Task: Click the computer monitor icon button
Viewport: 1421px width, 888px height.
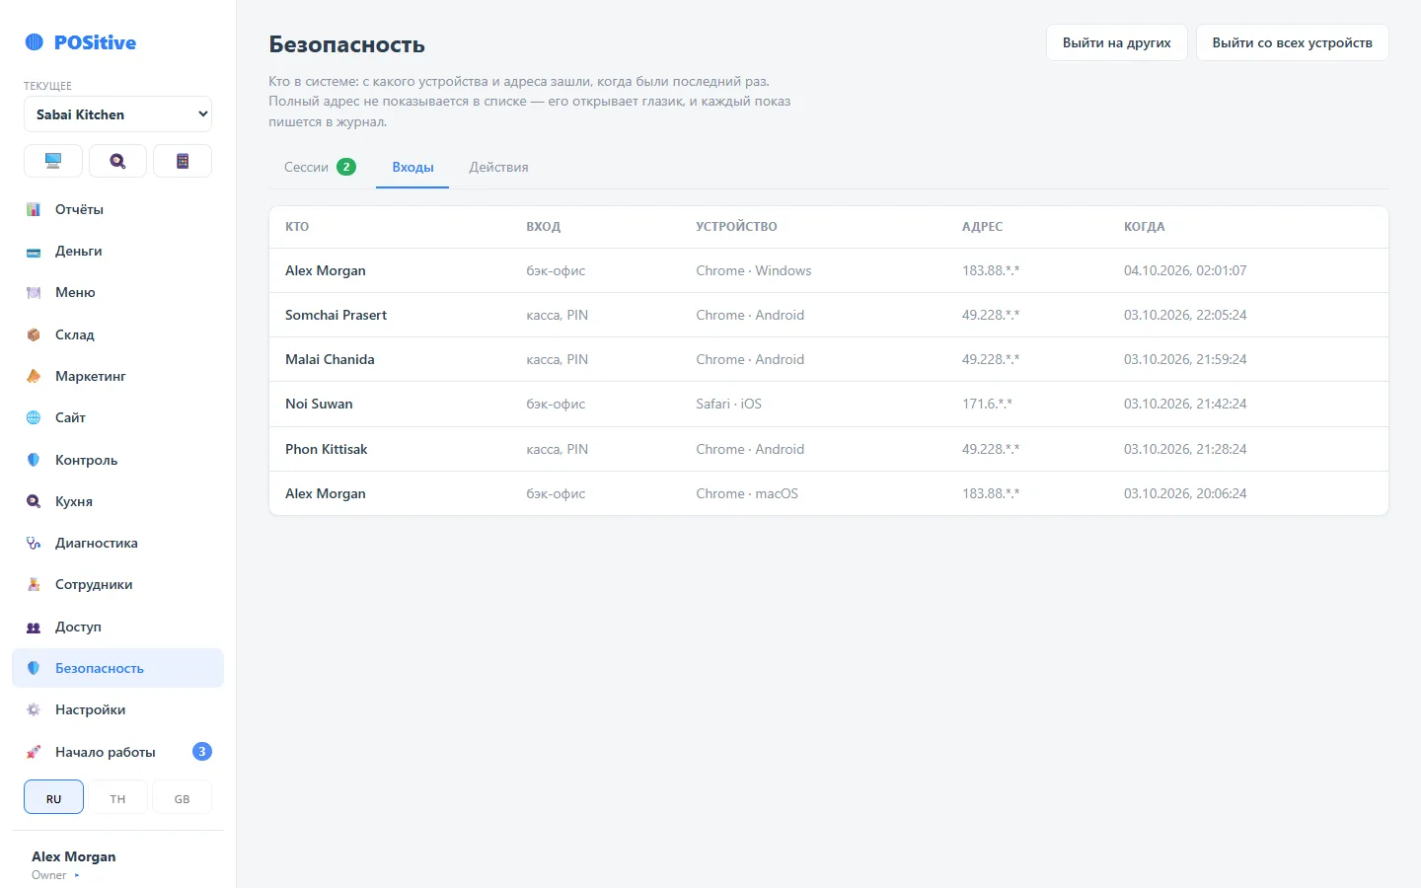Action: pyautogui.click(x=53, y=161)
